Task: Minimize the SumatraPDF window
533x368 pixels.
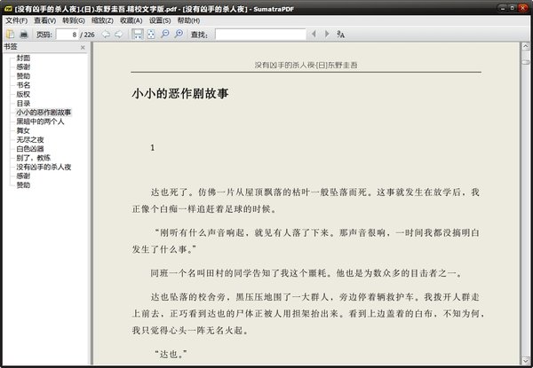Action: [503, 8]
